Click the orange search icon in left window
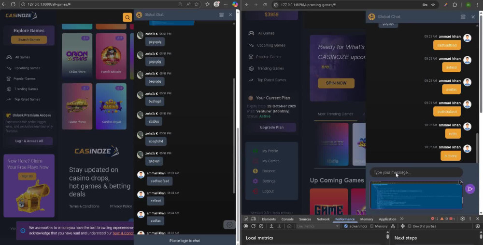This screenshot has height=245, width=483. click(127, 17)
